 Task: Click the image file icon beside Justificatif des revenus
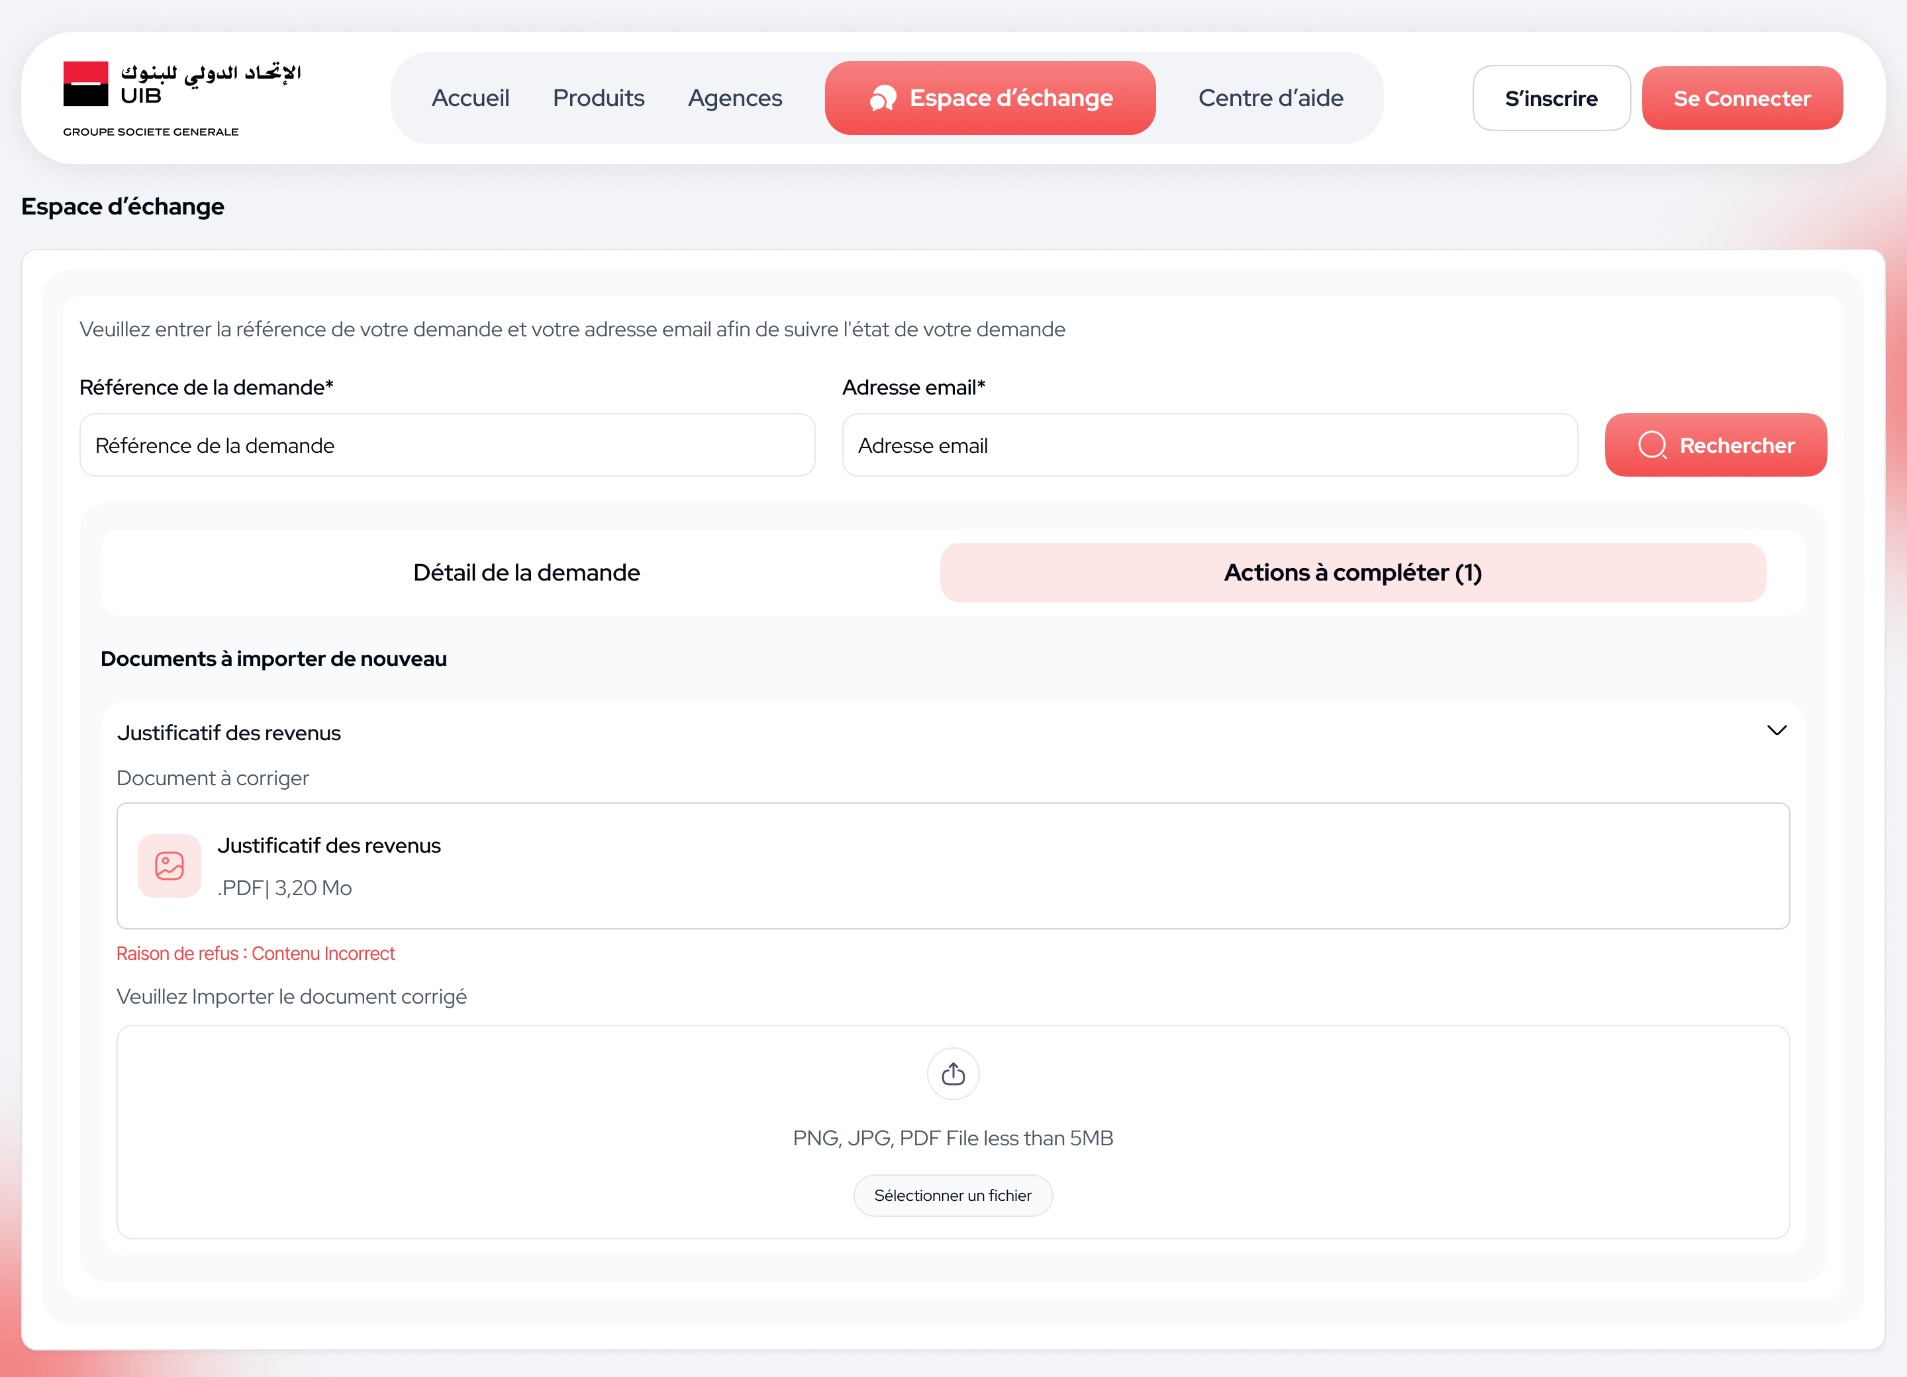170,866
